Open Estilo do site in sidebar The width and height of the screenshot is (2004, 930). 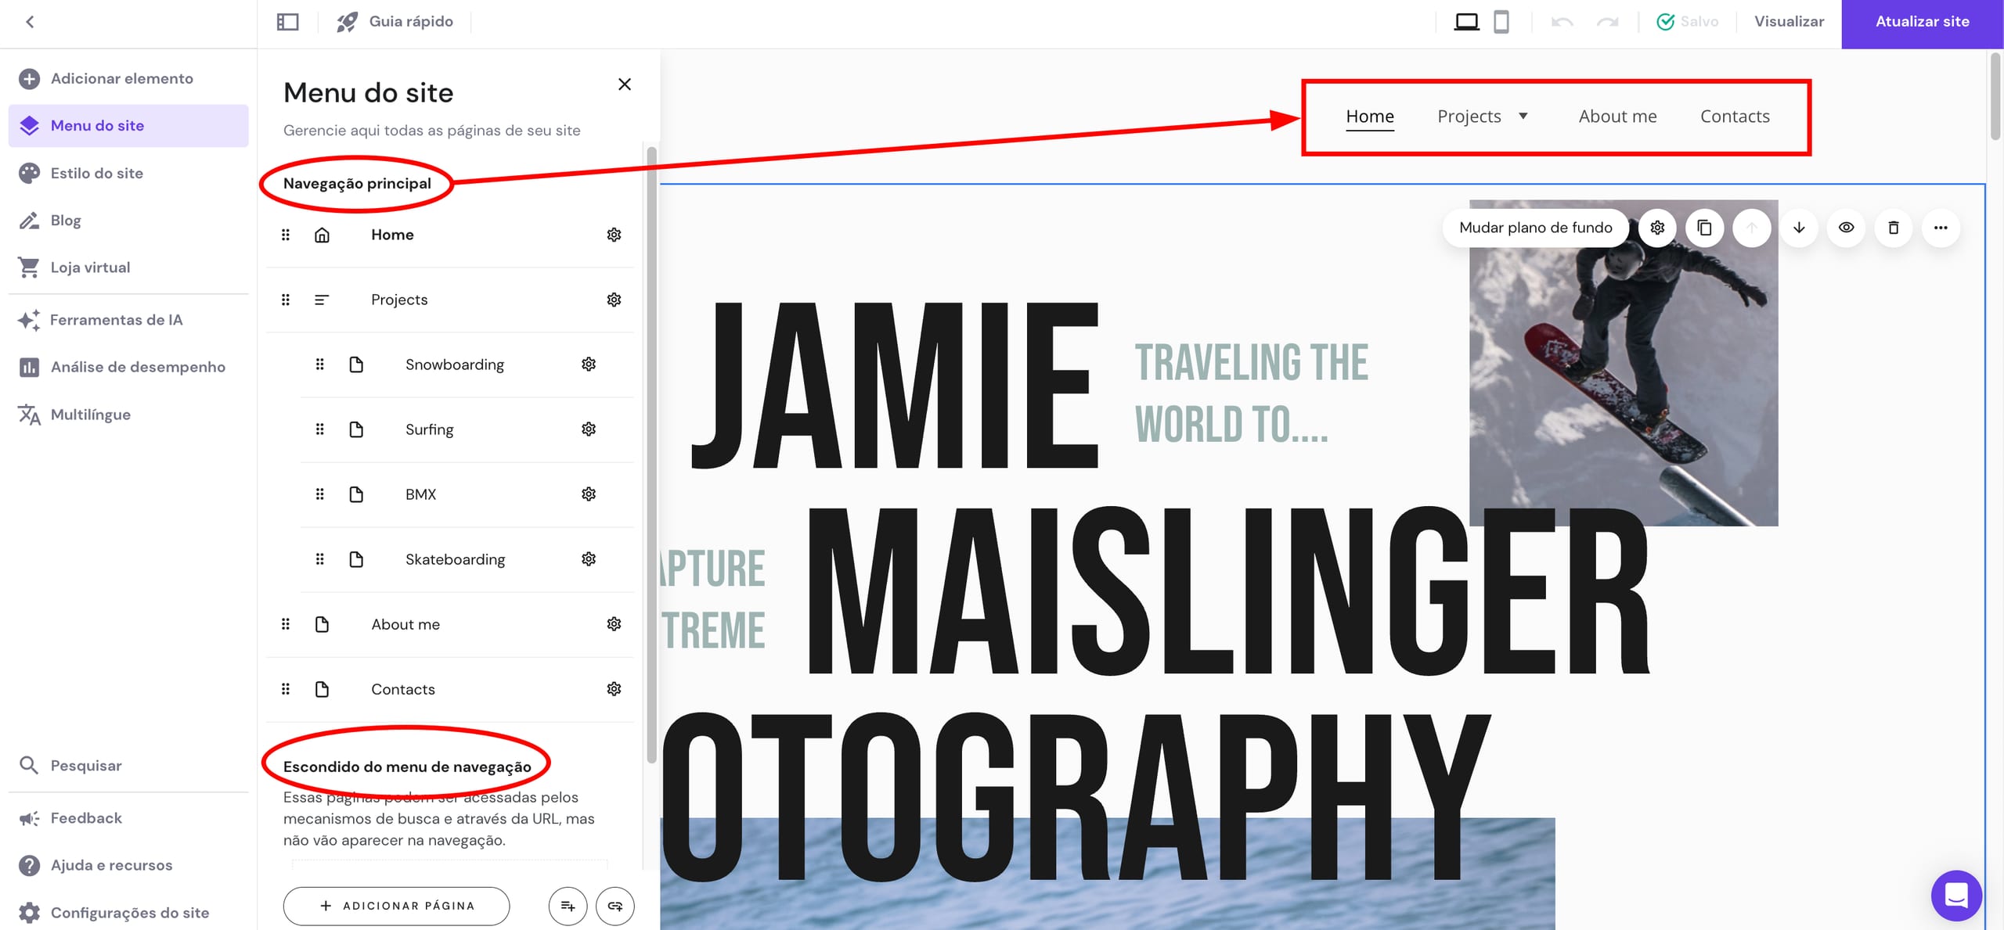click(96, 173)
